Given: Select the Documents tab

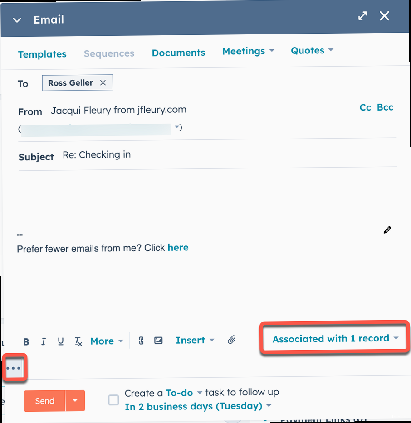Looking at the screenshot, I should click(x=178, y=53).
